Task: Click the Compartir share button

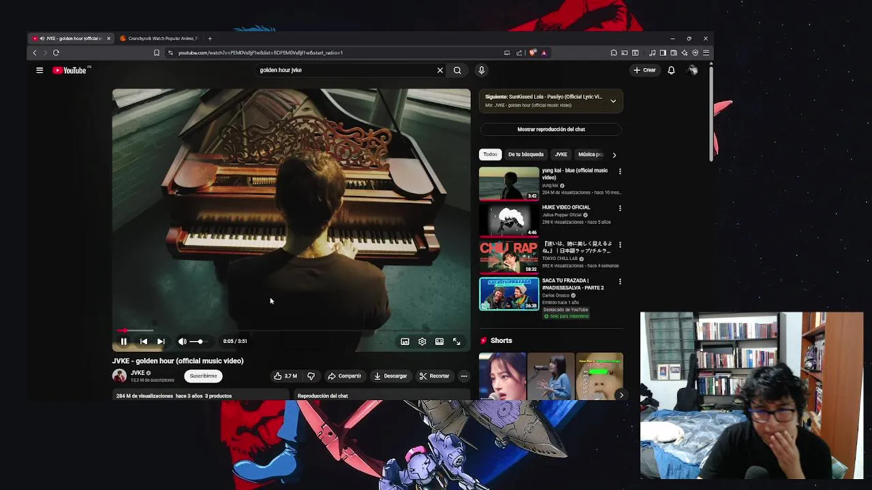Action: (x=344, y=376)
